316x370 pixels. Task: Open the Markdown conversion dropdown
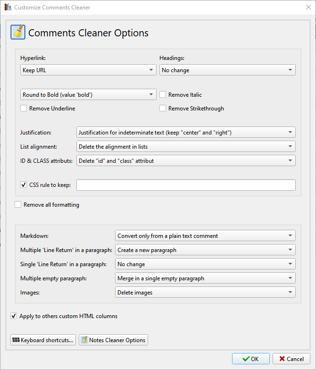pyautogui.click(x=205, y=236)
